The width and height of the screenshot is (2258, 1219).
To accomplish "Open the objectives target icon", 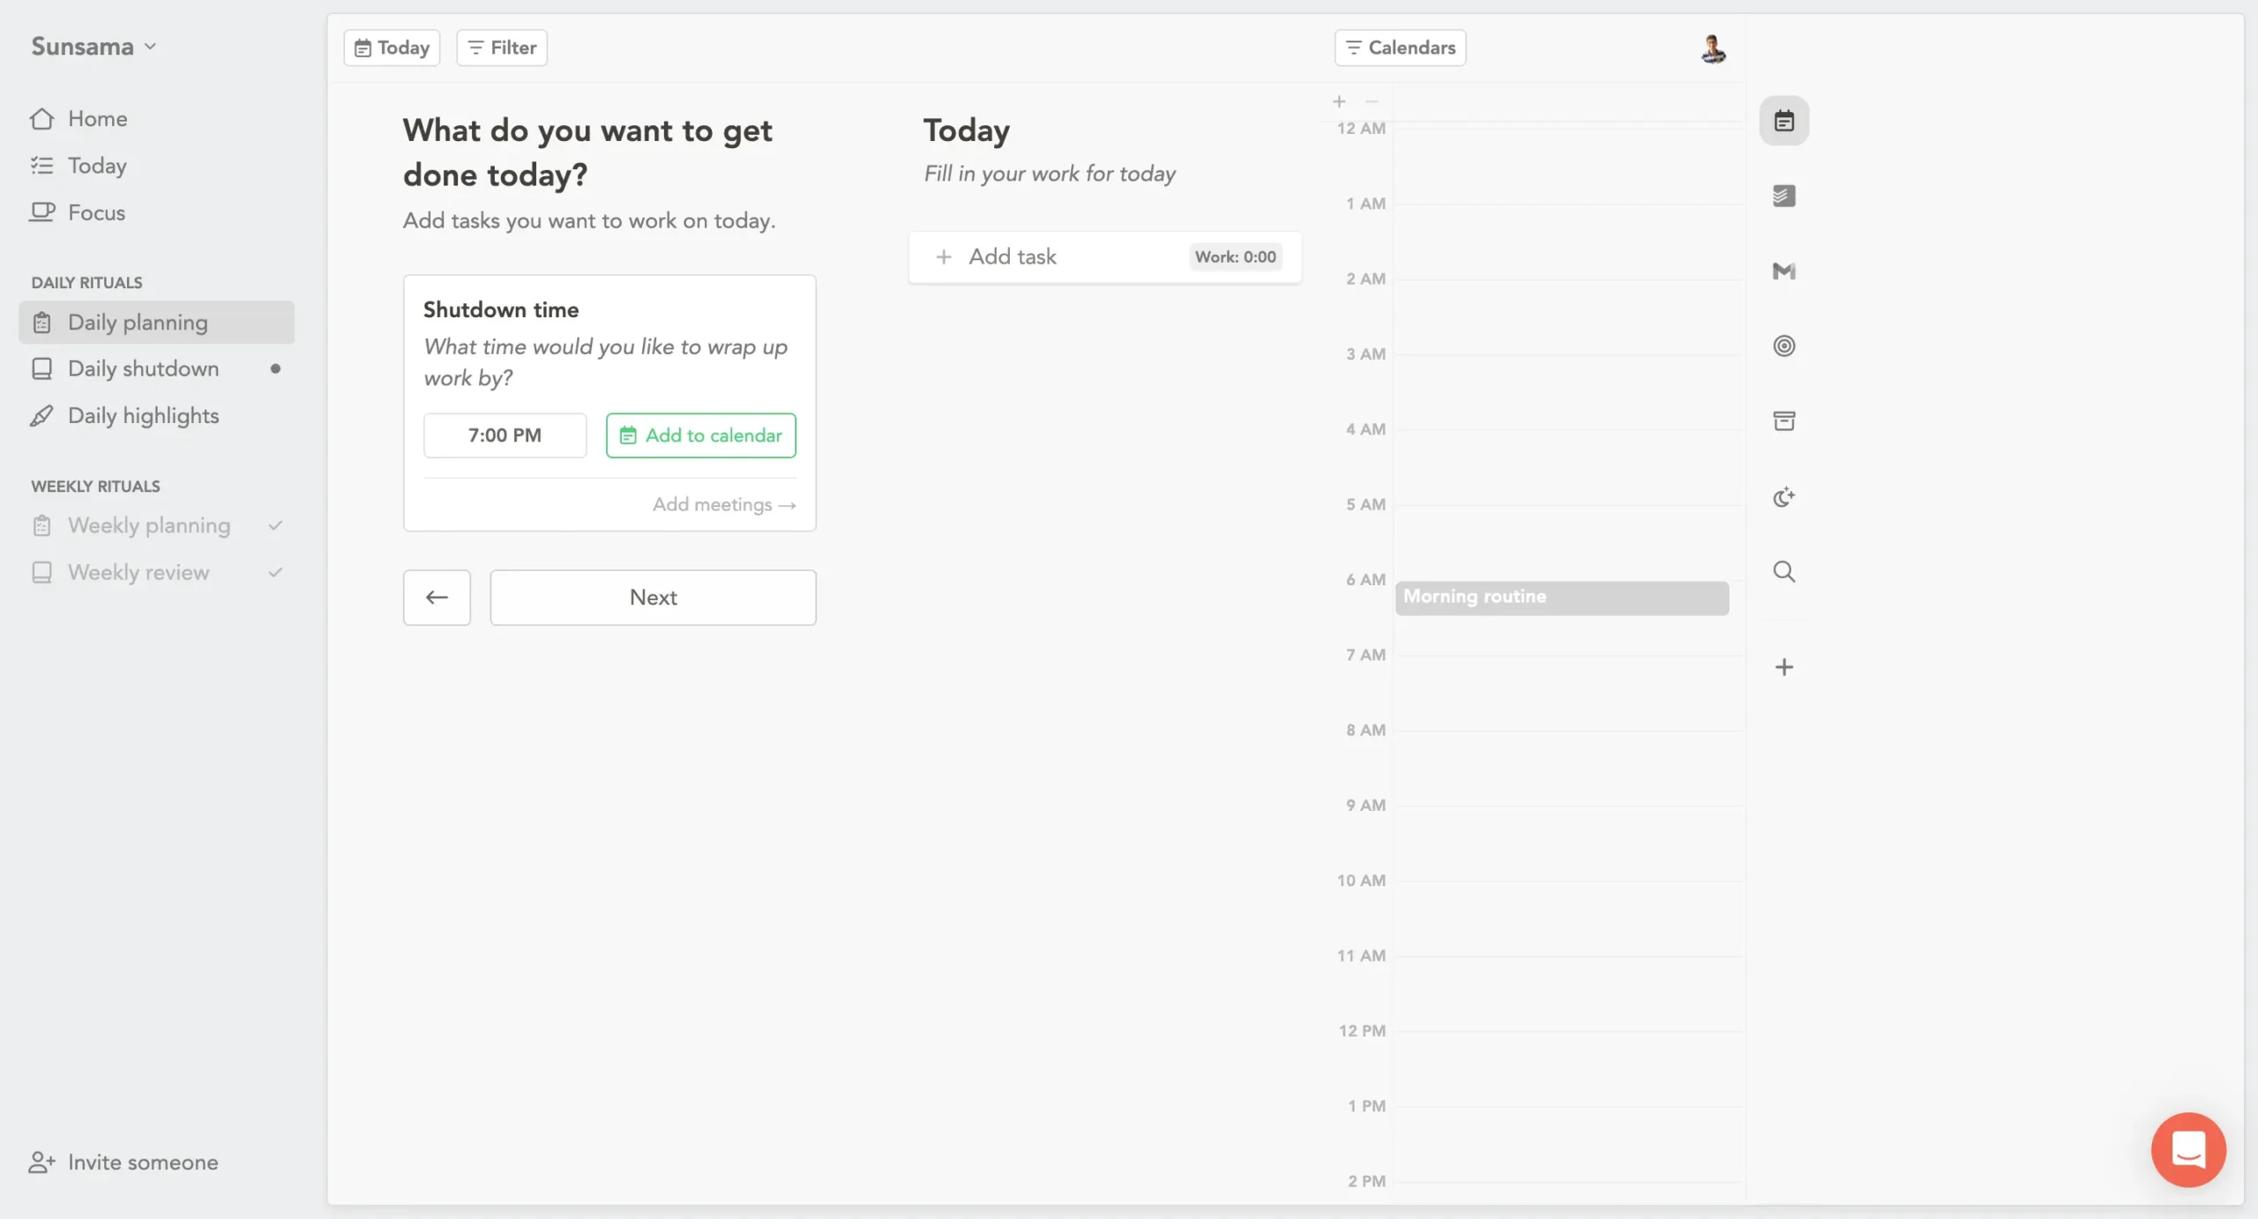I will 1783,346.
